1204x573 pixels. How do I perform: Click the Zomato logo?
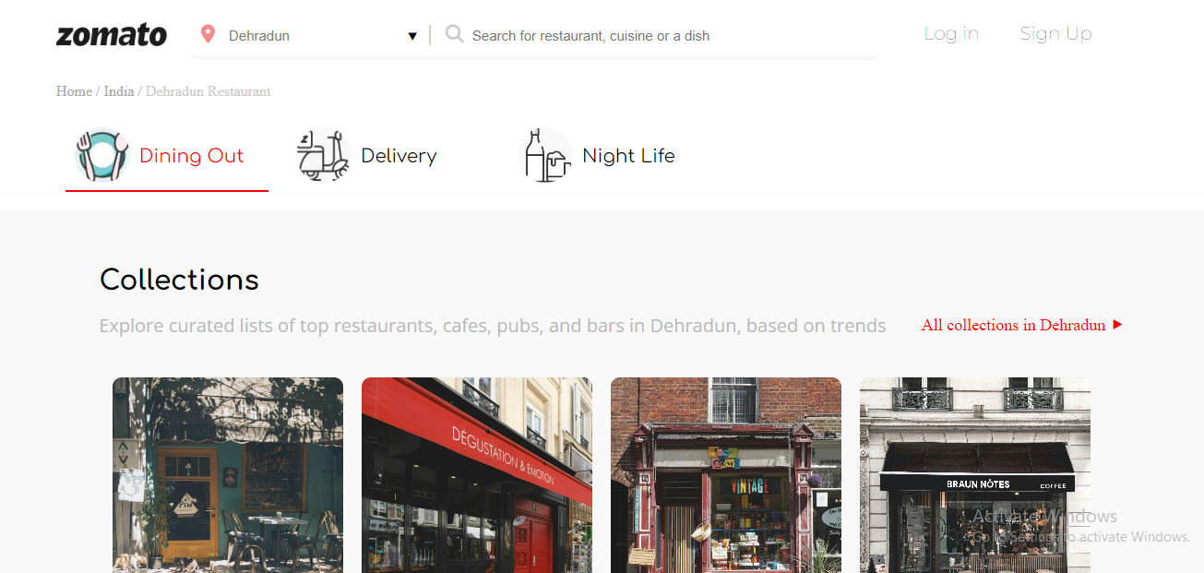tap(112, 35)
